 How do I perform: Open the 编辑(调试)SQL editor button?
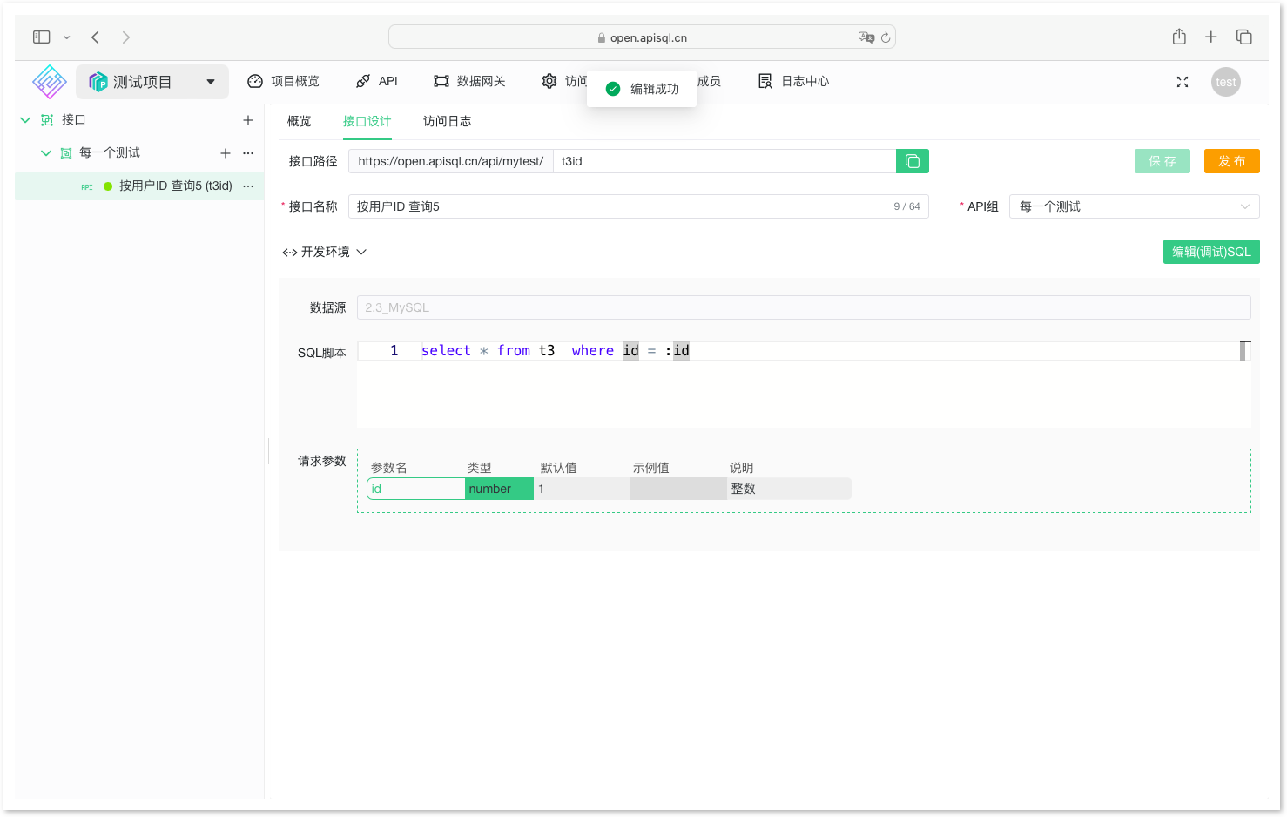coord(1210,251)
